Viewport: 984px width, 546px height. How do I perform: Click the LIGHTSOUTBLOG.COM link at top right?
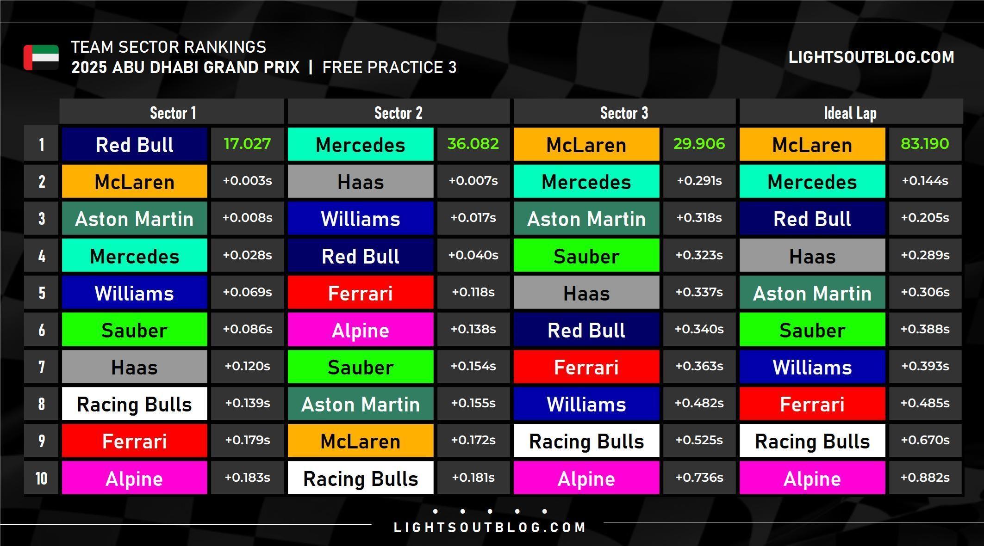coord(871,57)
